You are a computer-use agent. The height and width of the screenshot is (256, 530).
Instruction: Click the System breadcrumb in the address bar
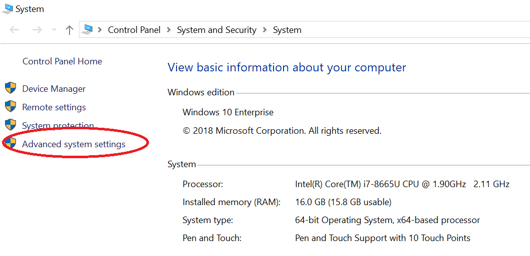287,30
